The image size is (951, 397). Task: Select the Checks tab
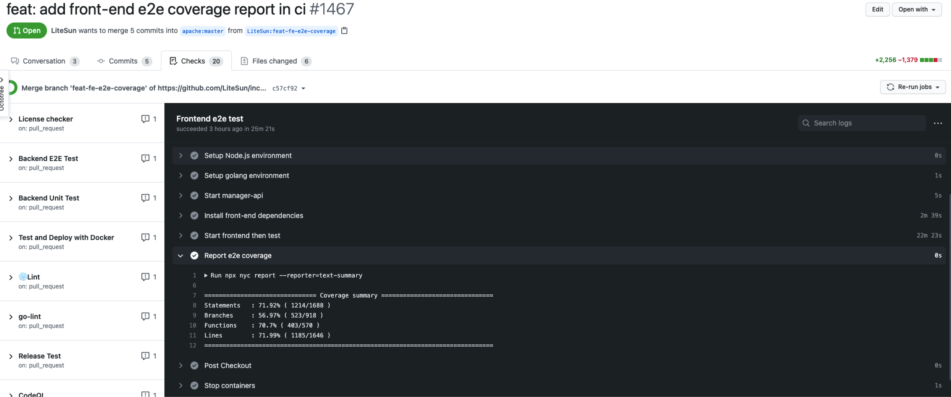196,61
